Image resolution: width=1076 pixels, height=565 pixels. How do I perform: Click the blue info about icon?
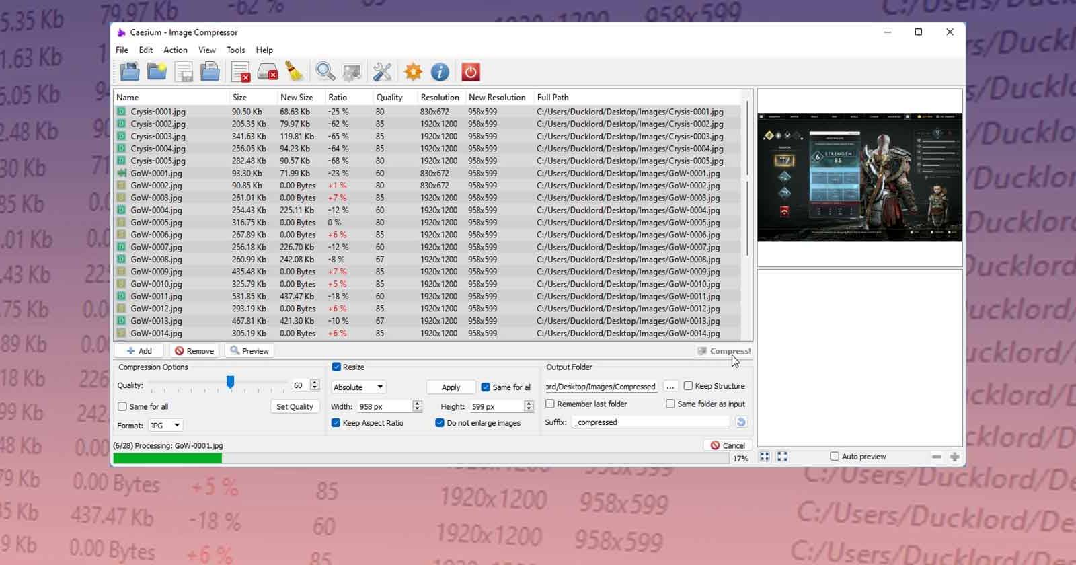440,71
